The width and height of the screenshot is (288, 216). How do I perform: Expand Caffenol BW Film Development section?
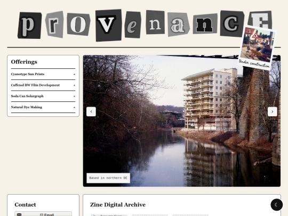tap(43, 85)
